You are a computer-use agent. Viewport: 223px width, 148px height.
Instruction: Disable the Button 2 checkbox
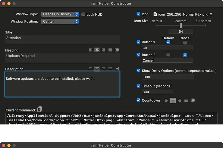pos(138,55)
